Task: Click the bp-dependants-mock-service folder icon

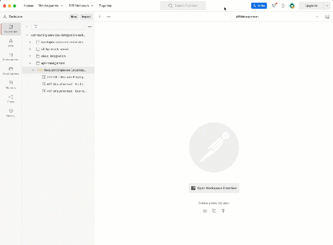Action: tap(38, 42)
